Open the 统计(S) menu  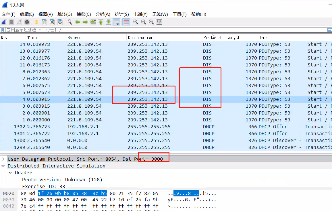[x=122, y=14]
